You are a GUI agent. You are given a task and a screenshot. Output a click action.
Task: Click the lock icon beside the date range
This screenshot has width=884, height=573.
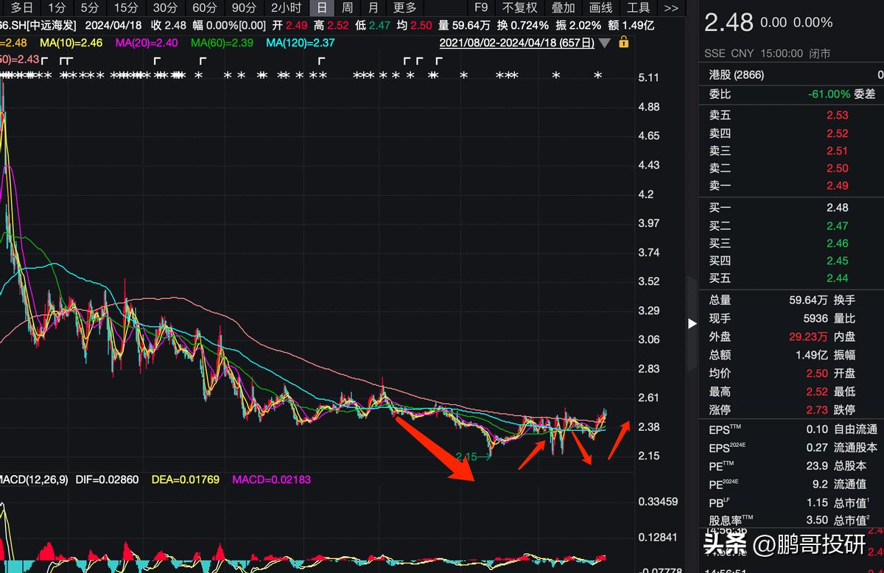pos(625,43)
